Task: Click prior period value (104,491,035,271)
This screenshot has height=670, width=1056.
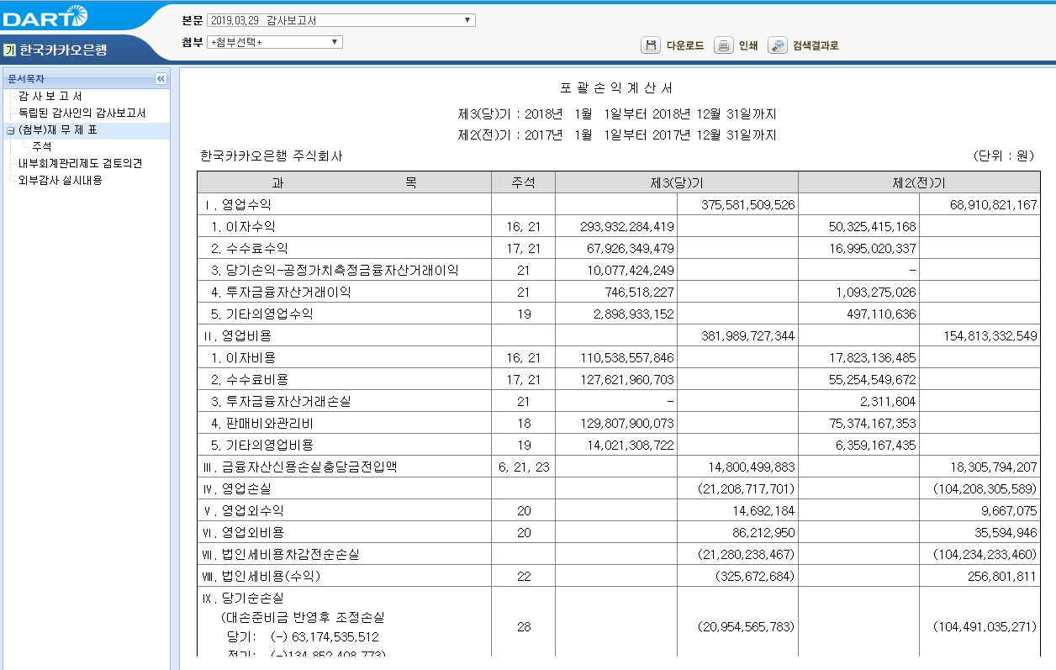Action: (985, 627)
